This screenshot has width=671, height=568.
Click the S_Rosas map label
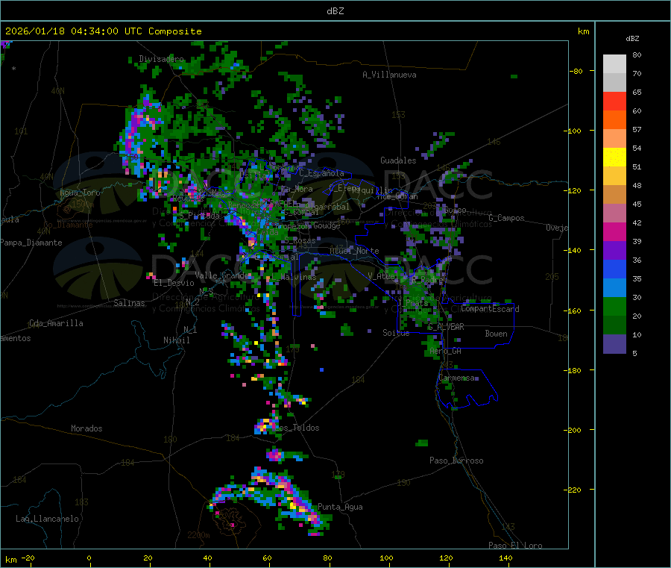(300, 241)
